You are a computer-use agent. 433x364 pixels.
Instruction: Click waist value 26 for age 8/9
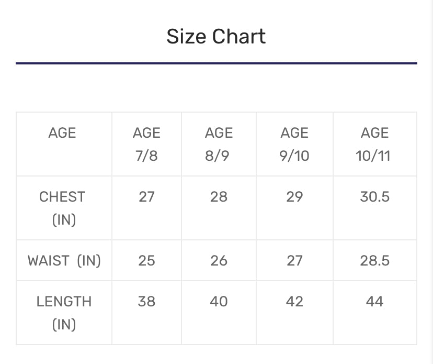click(x=219, y=260)
